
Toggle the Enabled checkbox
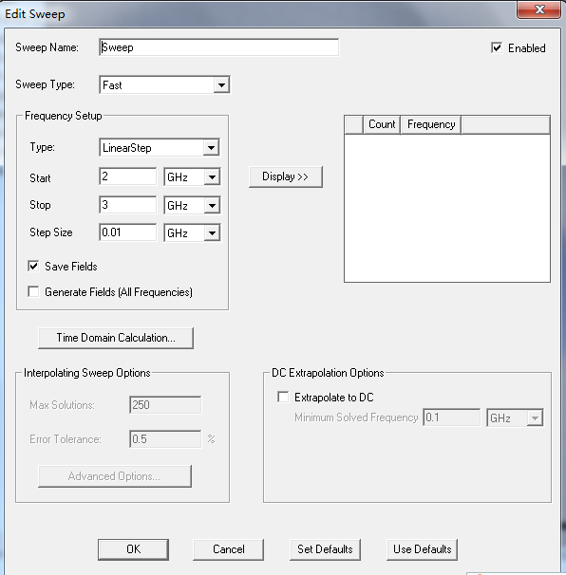[497, 47]
